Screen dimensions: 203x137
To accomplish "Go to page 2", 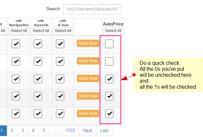I will coord(12,131).
